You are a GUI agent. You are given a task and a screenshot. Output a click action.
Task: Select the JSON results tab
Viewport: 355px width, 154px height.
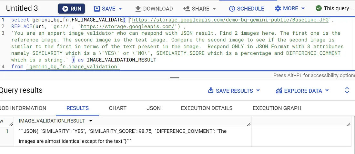pyautogui.click(x=154, y=108)
